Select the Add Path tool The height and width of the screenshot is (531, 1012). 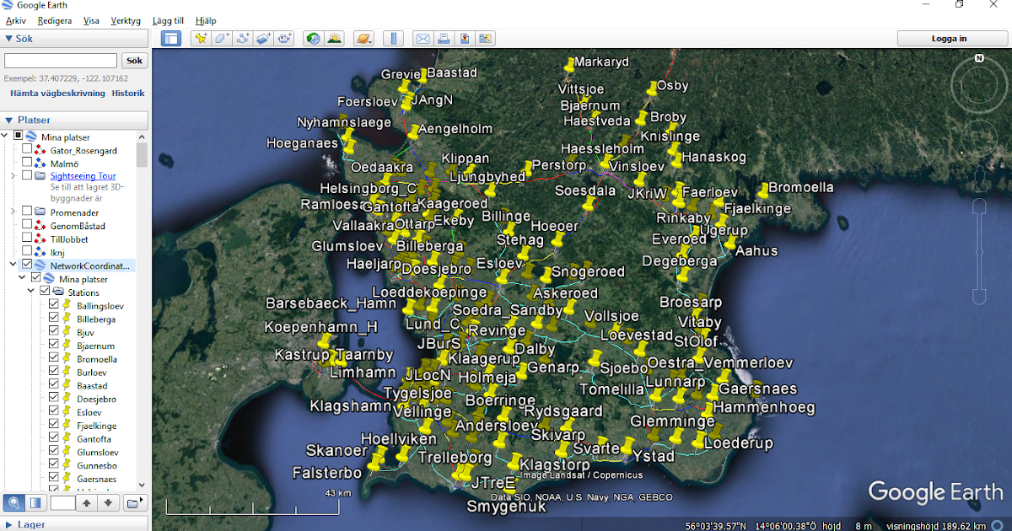242,38
